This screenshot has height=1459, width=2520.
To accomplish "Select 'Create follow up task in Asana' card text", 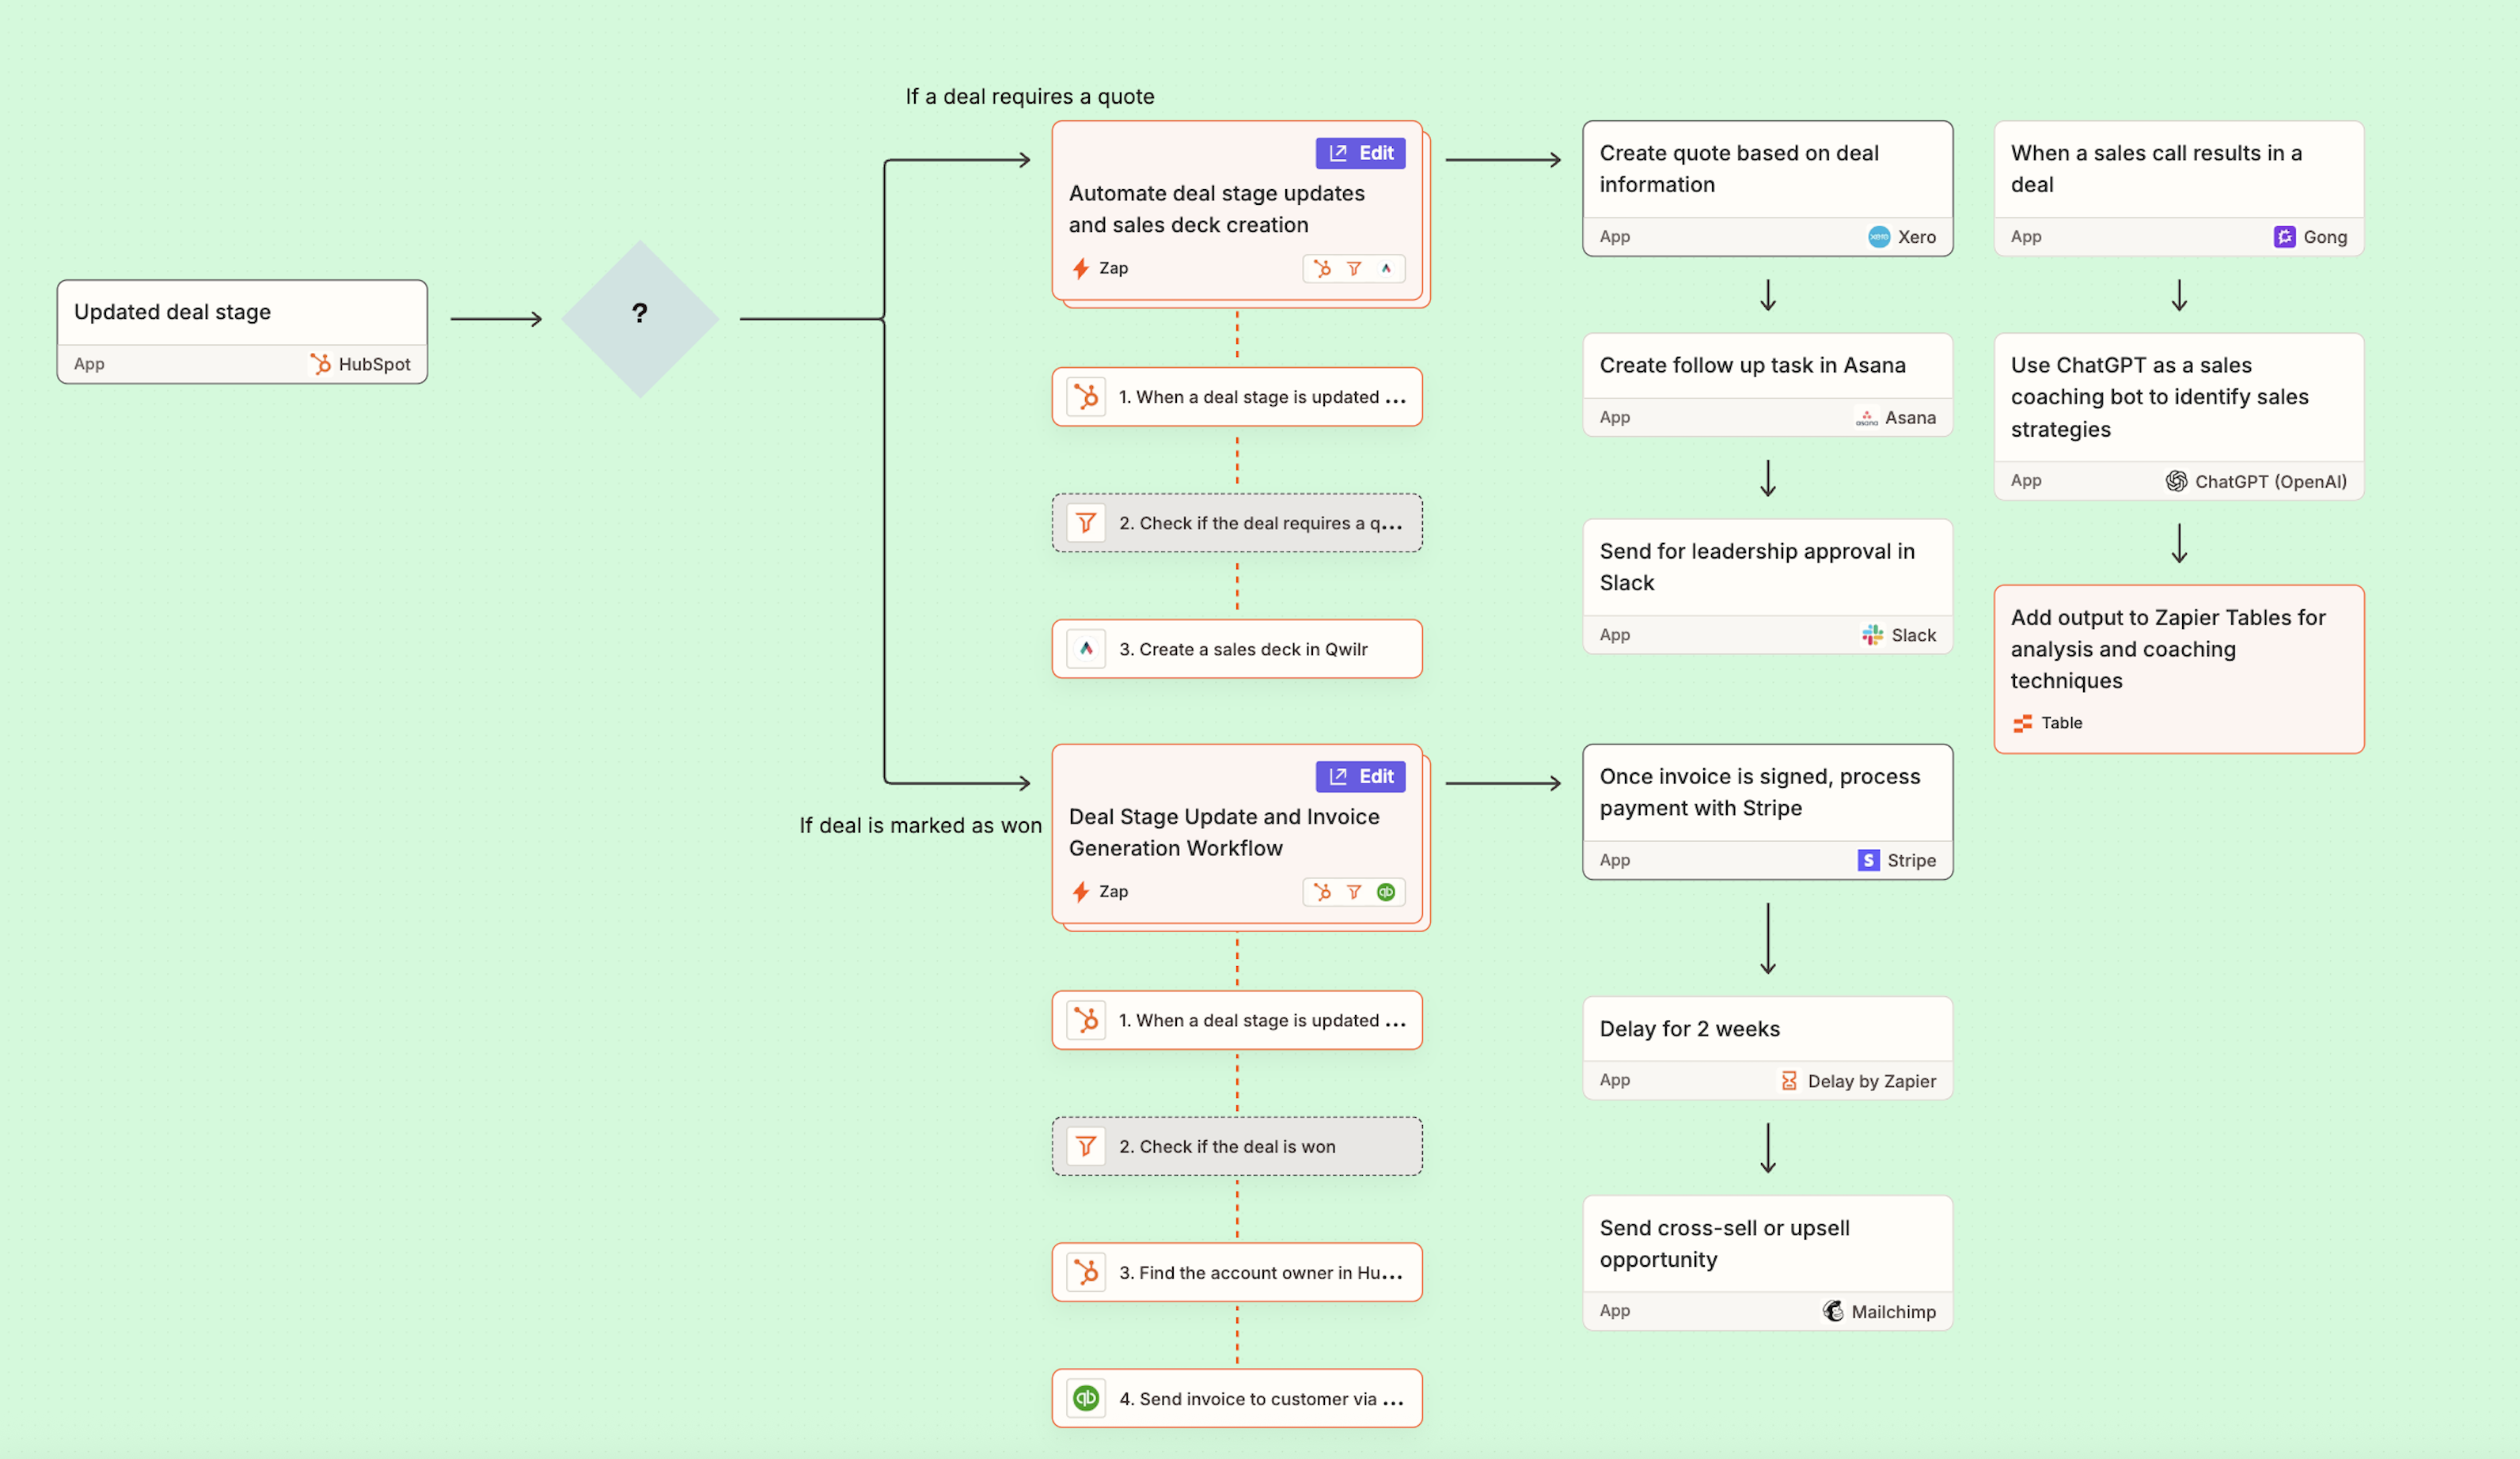I will click(1752, 365).
